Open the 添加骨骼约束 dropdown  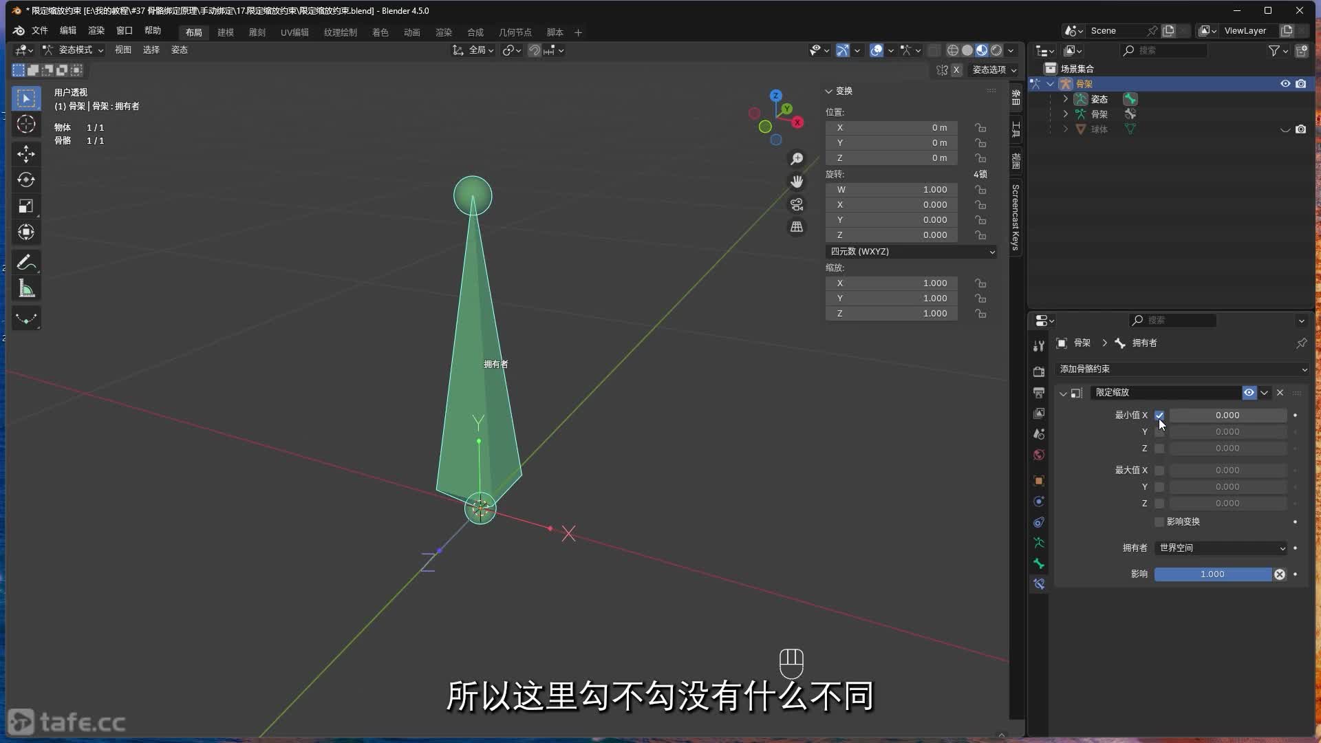tap(1183, 369)
